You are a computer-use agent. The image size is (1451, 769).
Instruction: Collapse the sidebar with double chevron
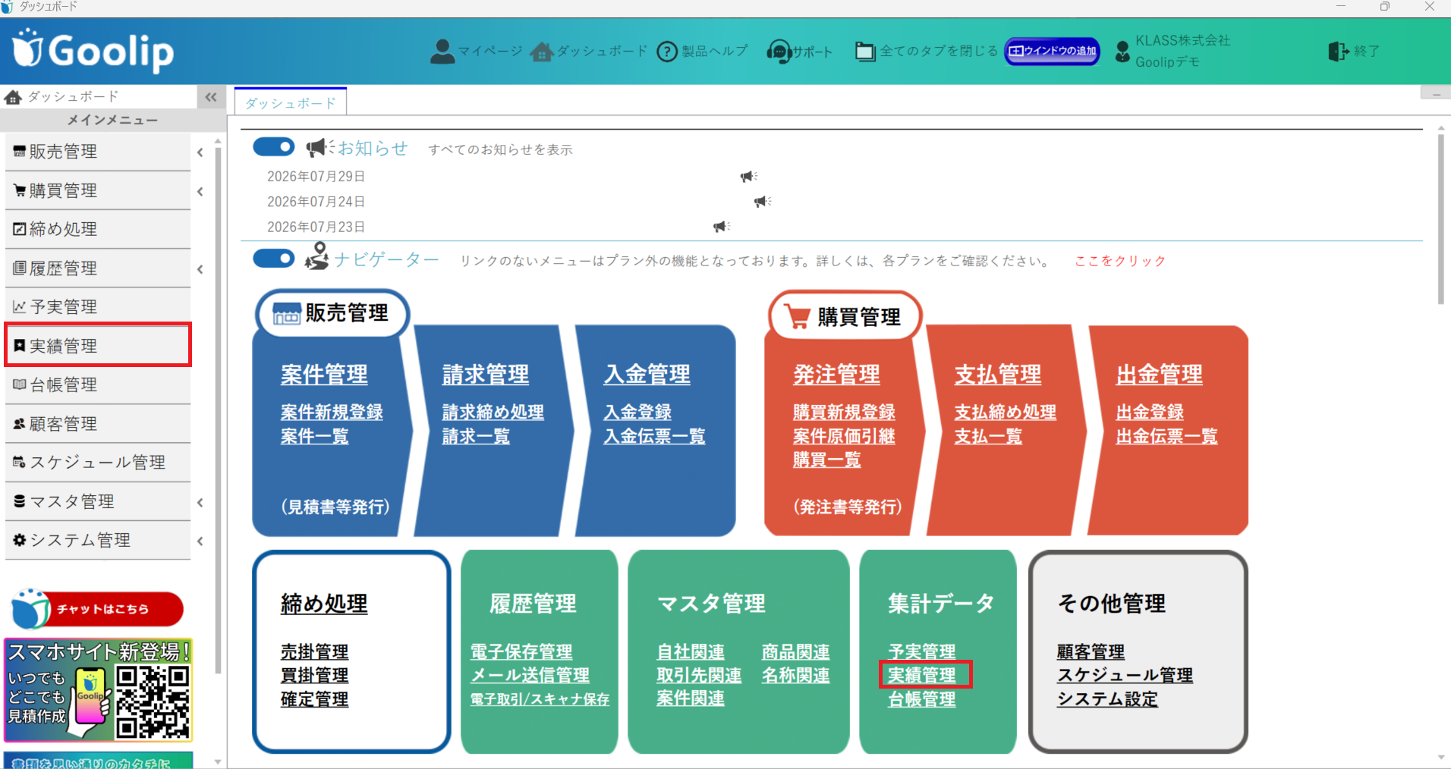(x=211, y=97)
